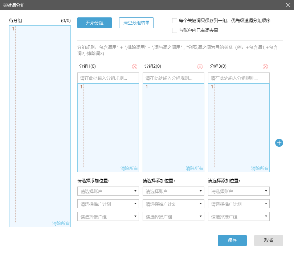This screenshot has height=259, width=294.
Task: Click the 清空分组结果 button
Action: 136,23
